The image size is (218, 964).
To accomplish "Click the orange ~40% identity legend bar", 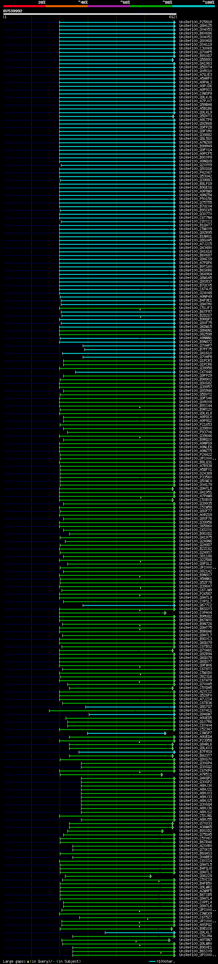I will click(67, 6).
